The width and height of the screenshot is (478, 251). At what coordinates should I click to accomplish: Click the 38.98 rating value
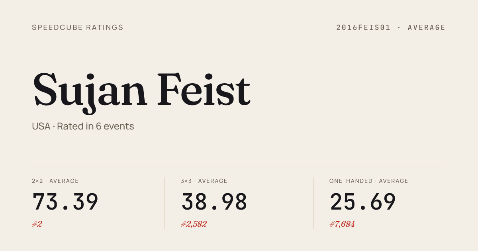tap(214, 202)
